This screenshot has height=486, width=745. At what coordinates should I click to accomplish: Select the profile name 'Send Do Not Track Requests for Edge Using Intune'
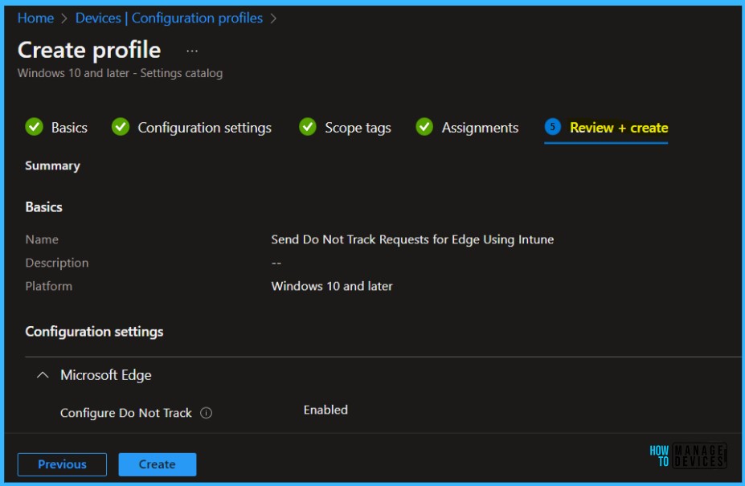click(412, 239)
